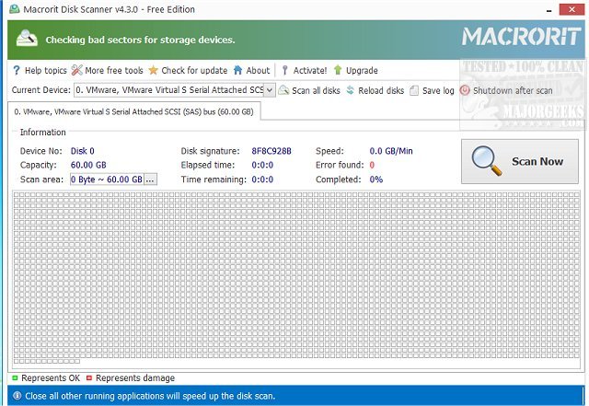Click the status bar tip message

[150, 396]
